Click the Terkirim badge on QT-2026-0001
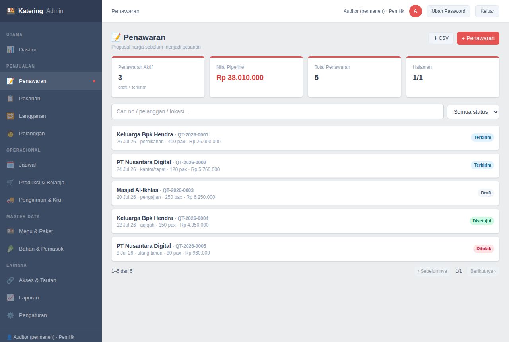 coord(483,137)
